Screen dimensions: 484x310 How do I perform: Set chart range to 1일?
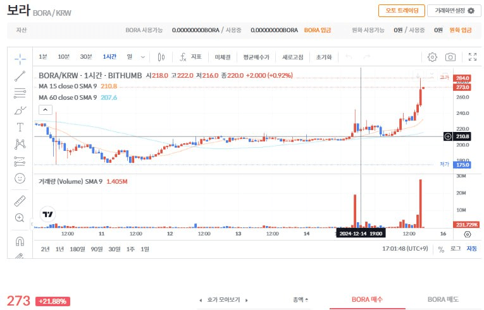click(x=145, y=249)
